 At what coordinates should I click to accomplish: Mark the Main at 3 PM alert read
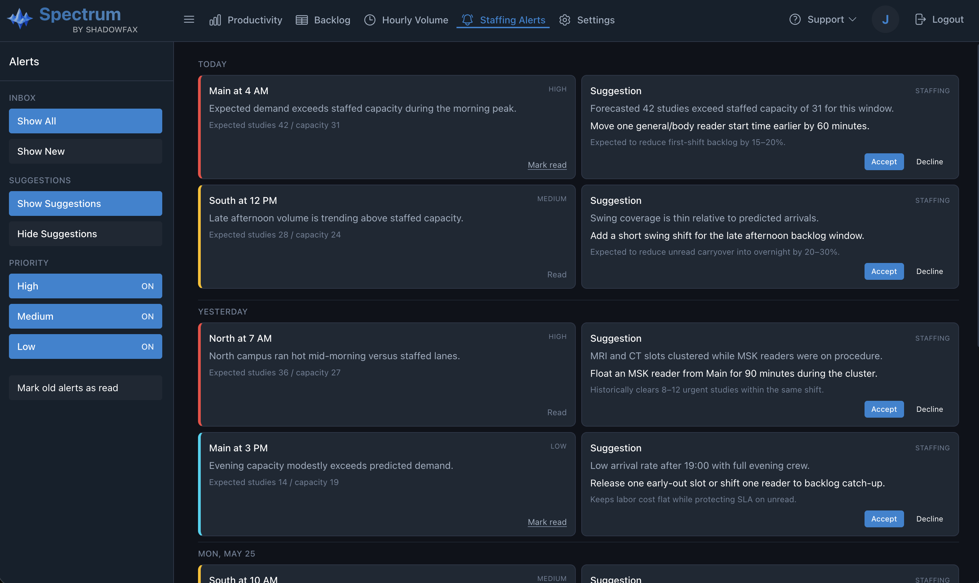547,522
